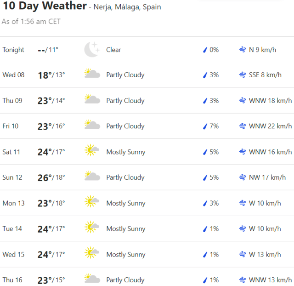Screen dimensions: 294x286
Task: Click the partly cloudy icon for Sun 12
Action: point(92,177)
